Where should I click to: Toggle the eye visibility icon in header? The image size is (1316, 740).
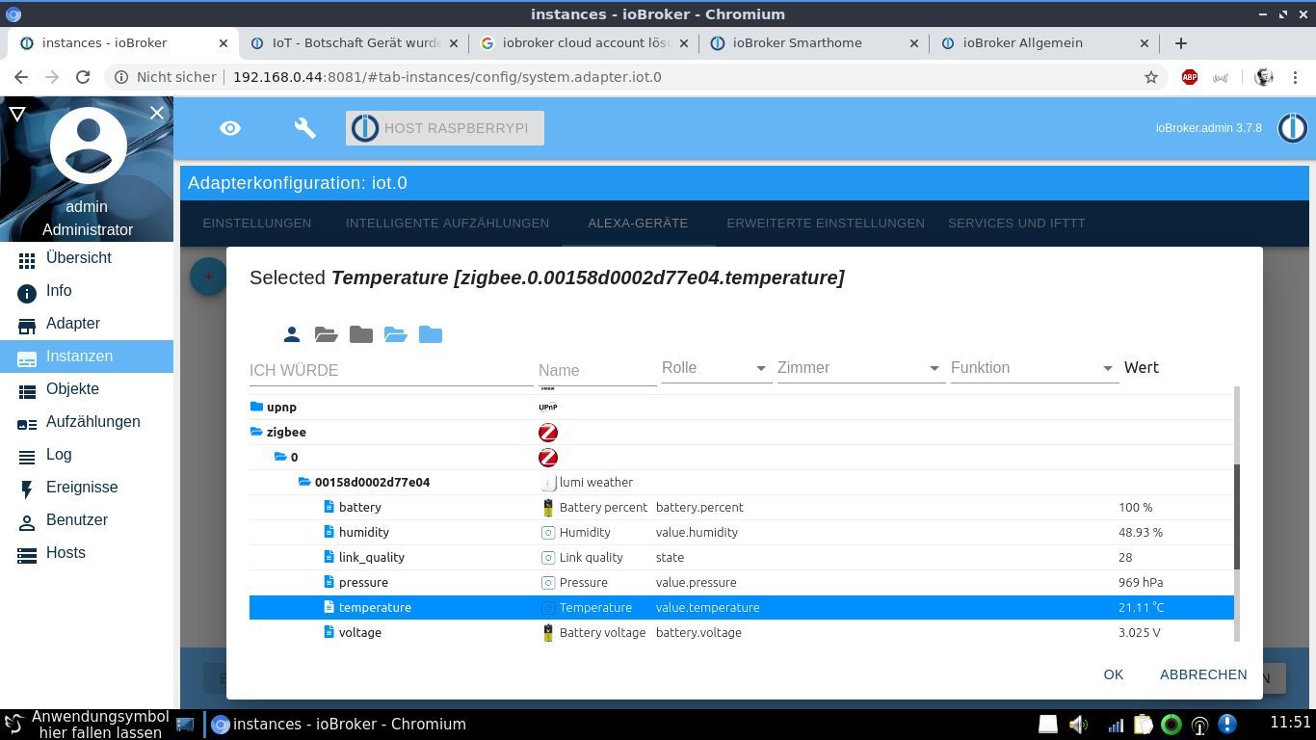(x=230, y=128)
